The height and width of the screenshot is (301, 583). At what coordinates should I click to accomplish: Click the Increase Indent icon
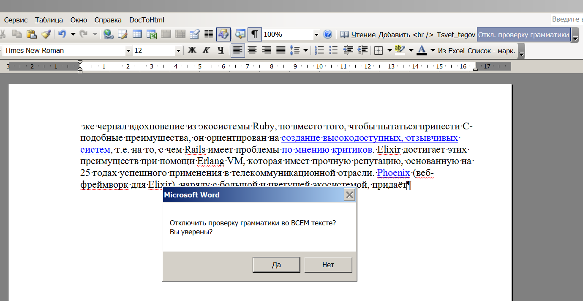[x=362, y=50]
